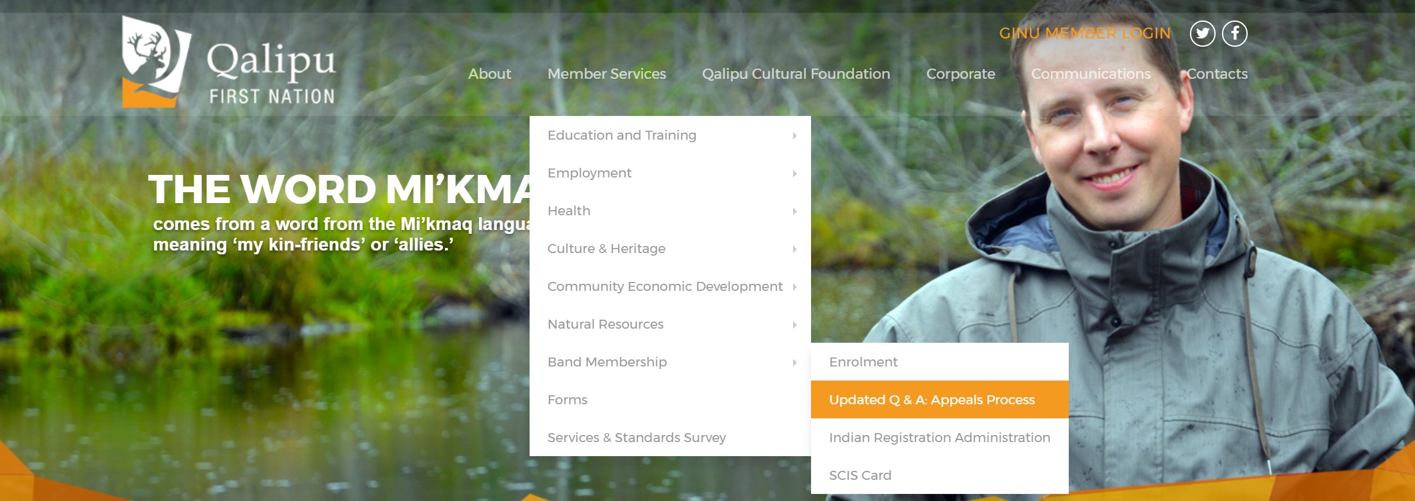Open the SCIS Card submenu item
This screenshot has height=501, width=1415.
[940, 475]
